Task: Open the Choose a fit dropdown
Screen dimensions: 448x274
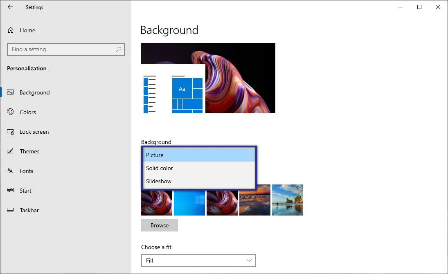Action: (198, 261)
